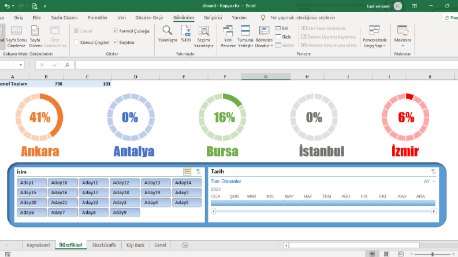This screenshot has width=458, height=257.
Task: Toggle multi-select in İsim slicer
Action: tap(187, 172)
